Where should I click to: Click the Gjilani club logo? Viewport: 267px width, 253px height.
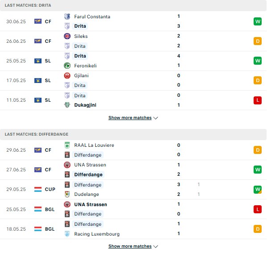click(67, 75)
